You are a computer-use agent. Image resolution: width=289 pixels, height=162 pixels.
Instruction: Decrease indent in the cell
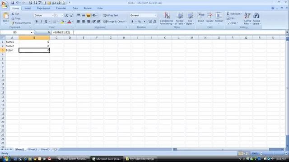point(94,22)
